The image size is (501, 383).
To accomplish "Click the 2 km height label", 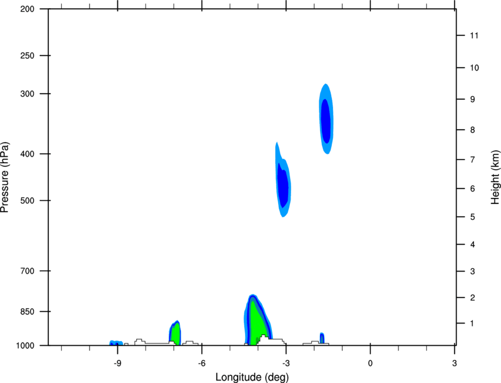I will tap(473, 298).
